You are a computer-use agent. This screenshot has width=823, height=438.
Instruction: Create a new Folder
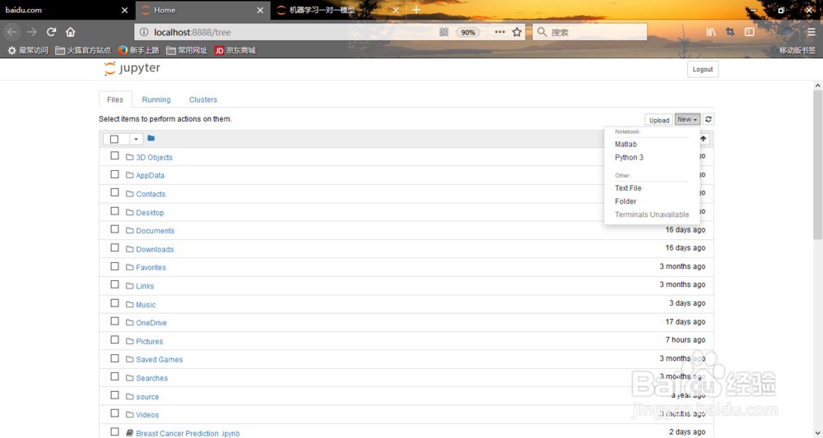625,201
